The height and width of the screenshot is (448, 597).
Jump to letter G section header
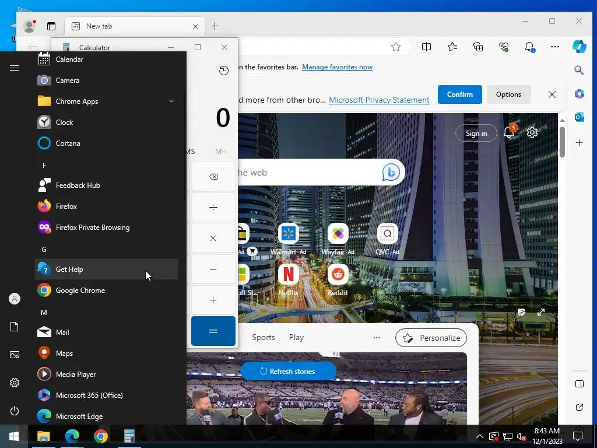coord(44,250)
